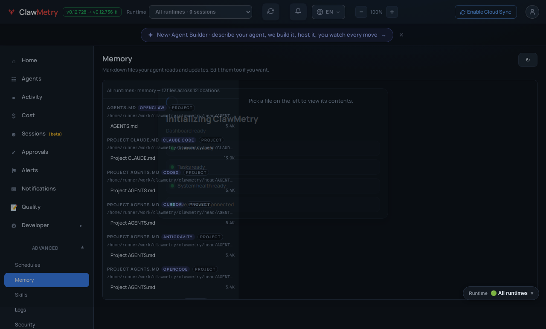Open Agents via its sidebar icon
The width and height of the screenshot is (546, 329).
coord(14,79)
